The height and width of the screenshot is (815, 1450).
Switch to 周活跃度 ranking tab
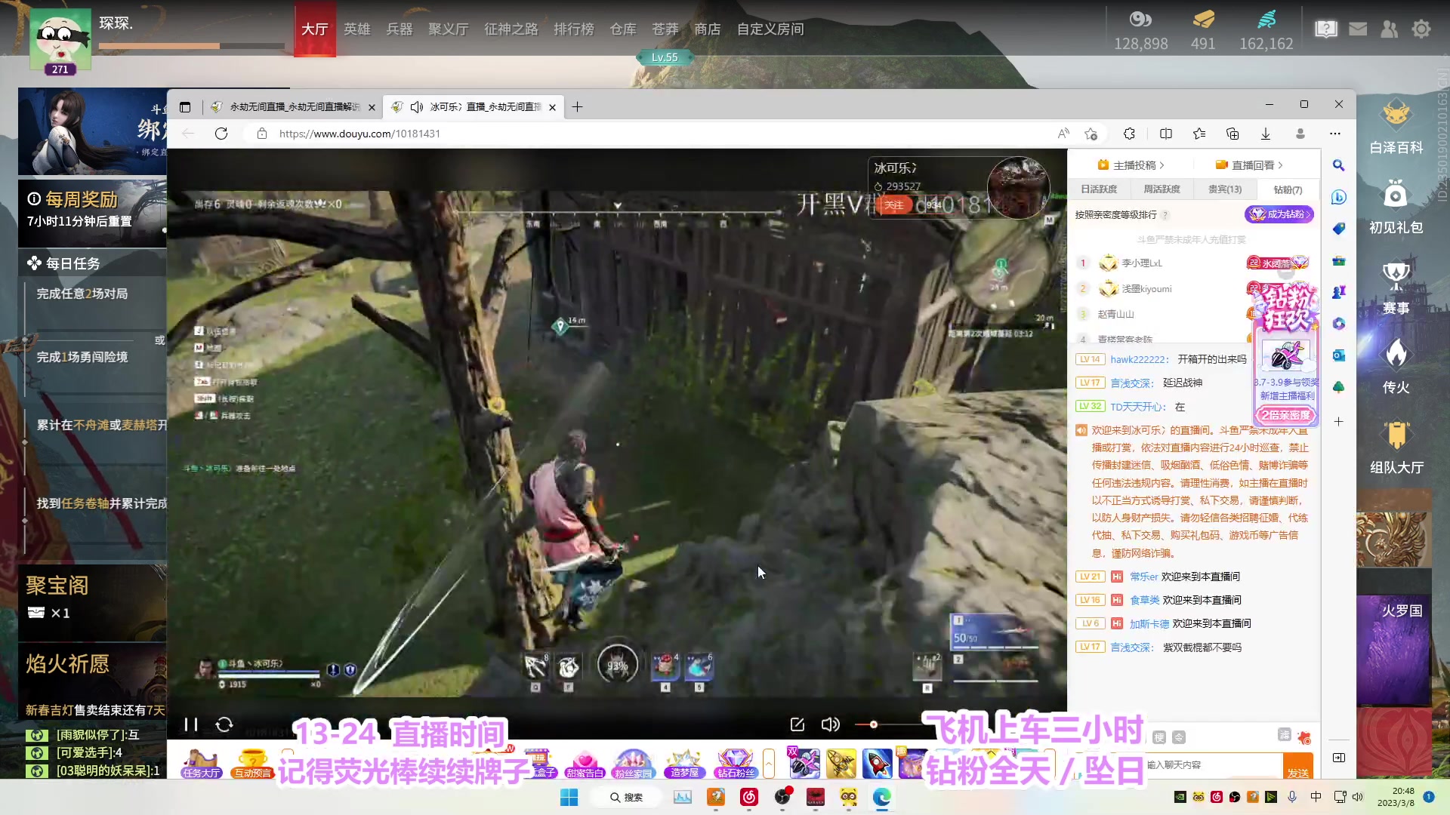click(1162, 189)
